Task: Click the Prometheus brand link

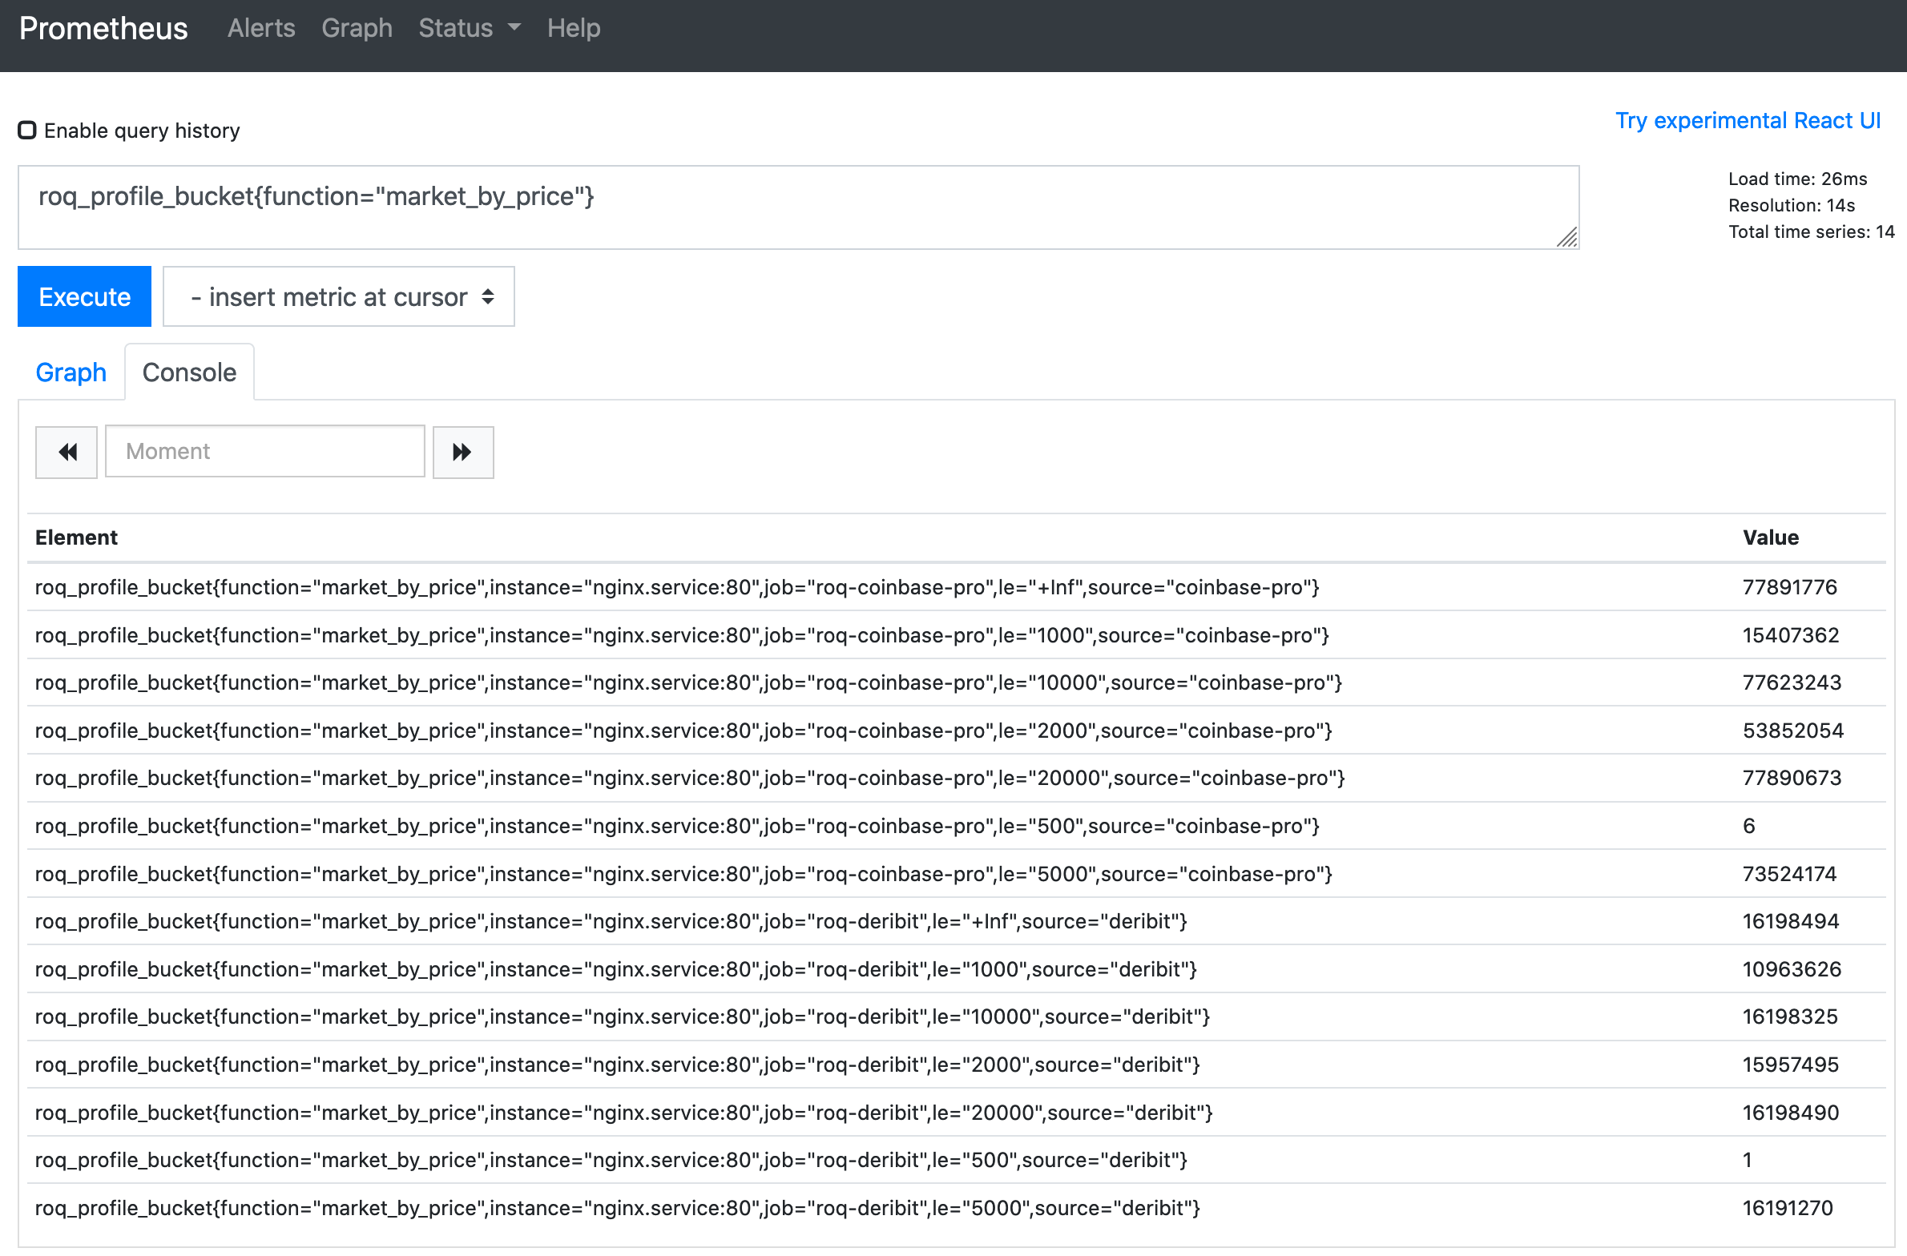Action: click(x=103, y=28)
